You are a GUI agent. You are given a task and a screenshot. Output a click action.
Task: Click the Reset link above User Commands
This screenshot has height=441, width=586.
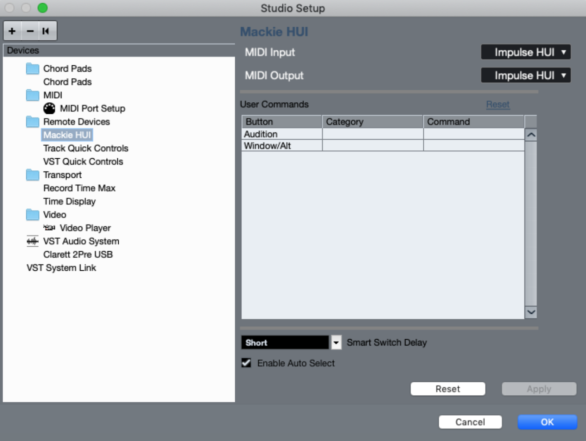click(498, 104)
